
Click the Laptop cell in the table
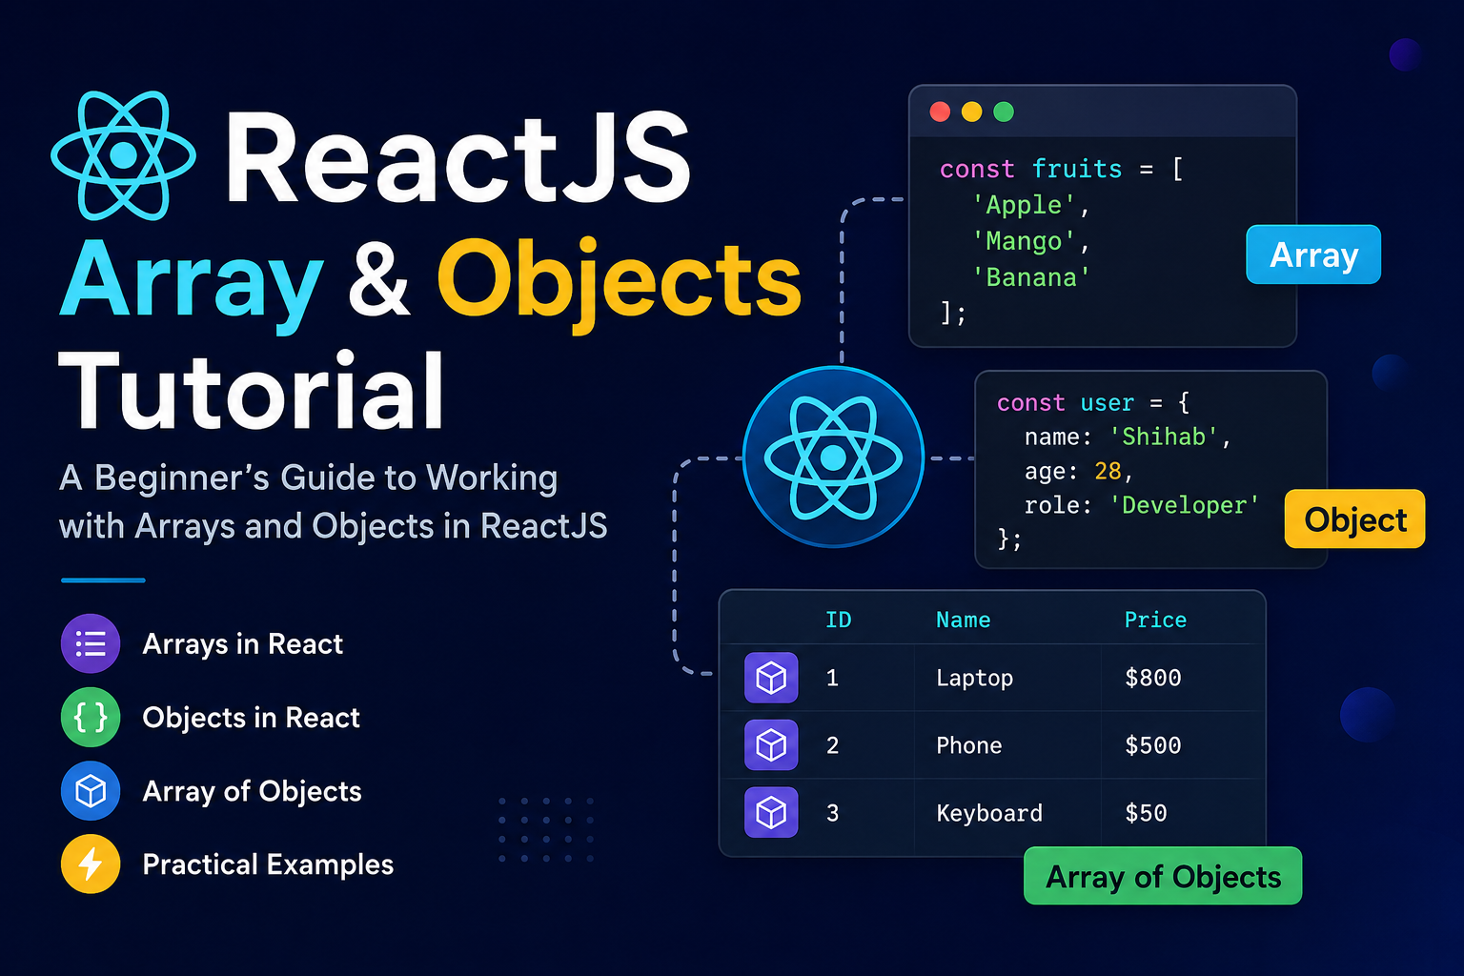[x=974, y=678]
